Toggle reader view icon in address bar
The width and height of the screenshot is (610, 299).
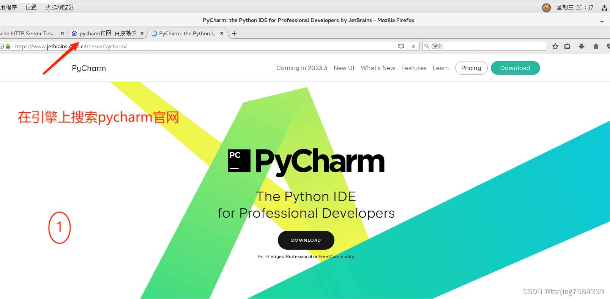pos(401,46)
